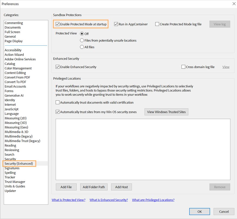Open the Commenting preferences

point(14,23)
